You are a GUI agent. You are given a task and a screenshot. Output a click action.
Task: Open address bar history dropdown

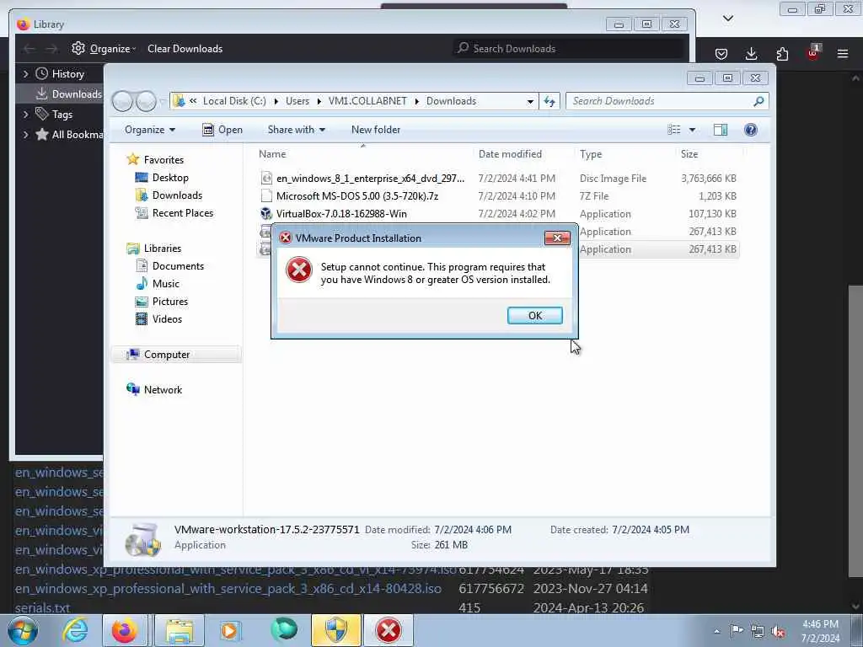(530, 101)
